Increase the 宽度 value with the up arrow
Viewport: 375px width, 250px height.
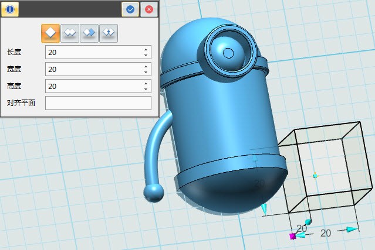tap(146, 66)
